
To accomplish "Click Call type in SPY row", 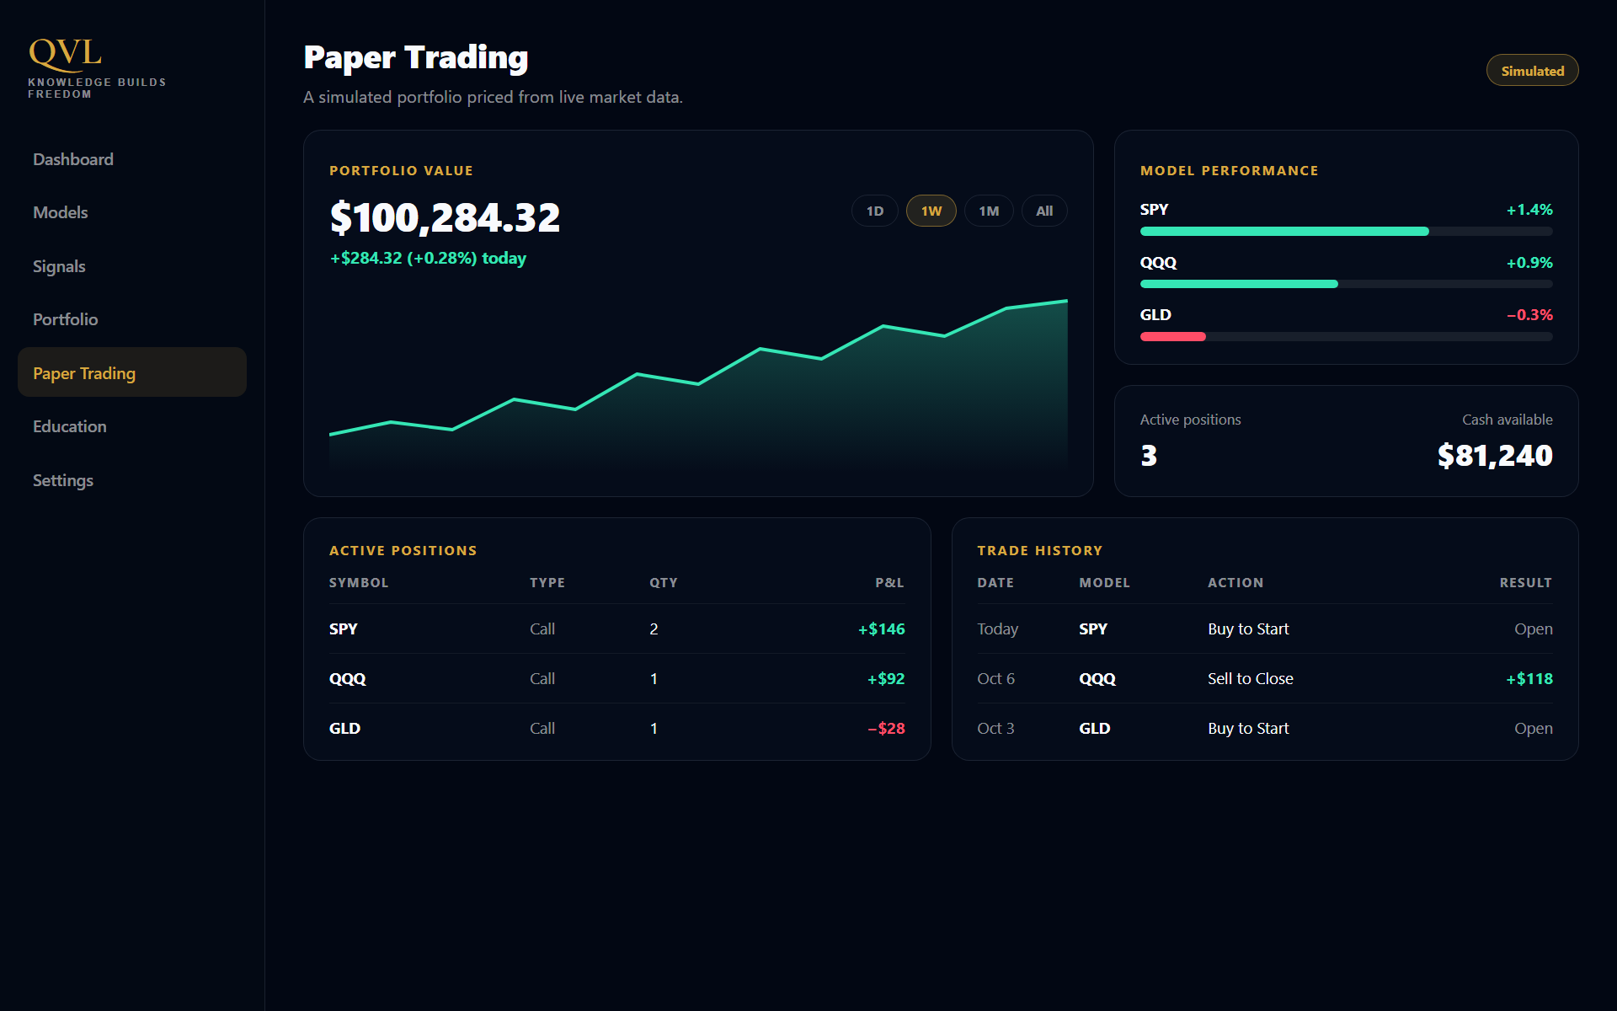I will click(542, 629).
